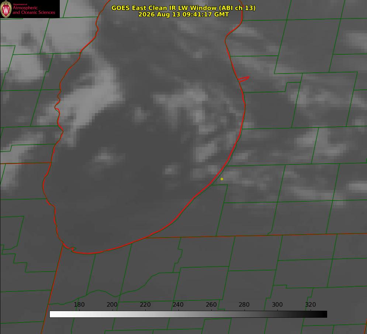Click the 200 colorbar tick label

(112, 304)
